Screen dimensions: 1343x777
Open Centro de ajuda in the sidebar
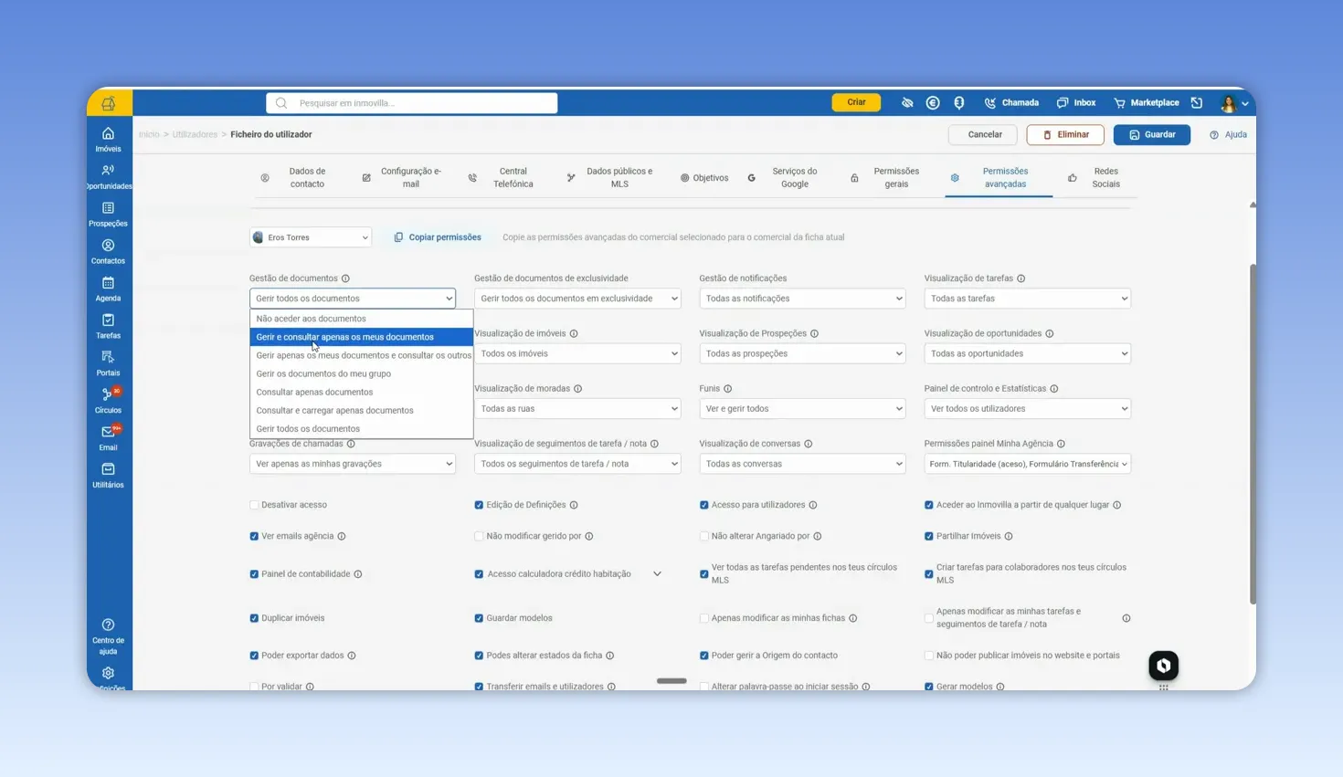point(108,636)
